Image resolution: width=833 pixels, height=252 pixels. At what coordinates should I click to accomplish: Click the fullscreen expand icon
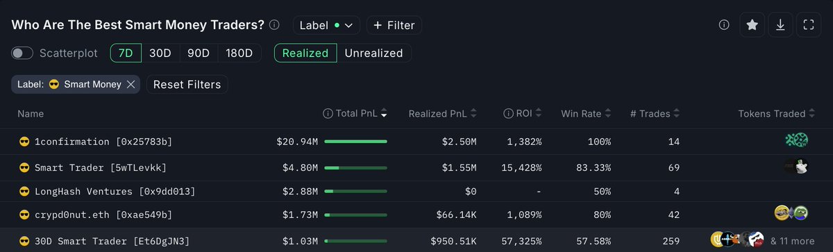coord(808,25)
